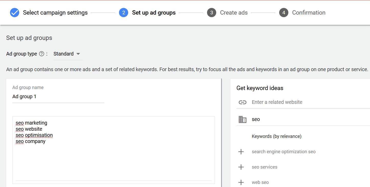Add the web seo keyword suggestion
The image size is (370, 187).
click(x=241, y=182)
